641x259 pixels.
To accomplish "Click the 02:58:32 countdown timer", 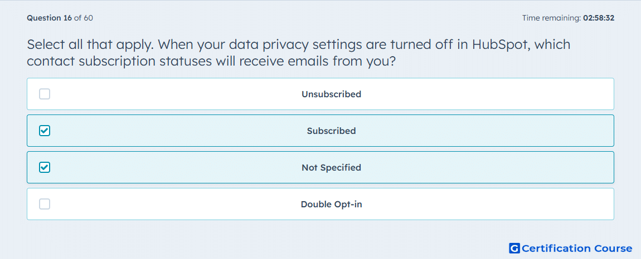I will [x=599, y=18].
